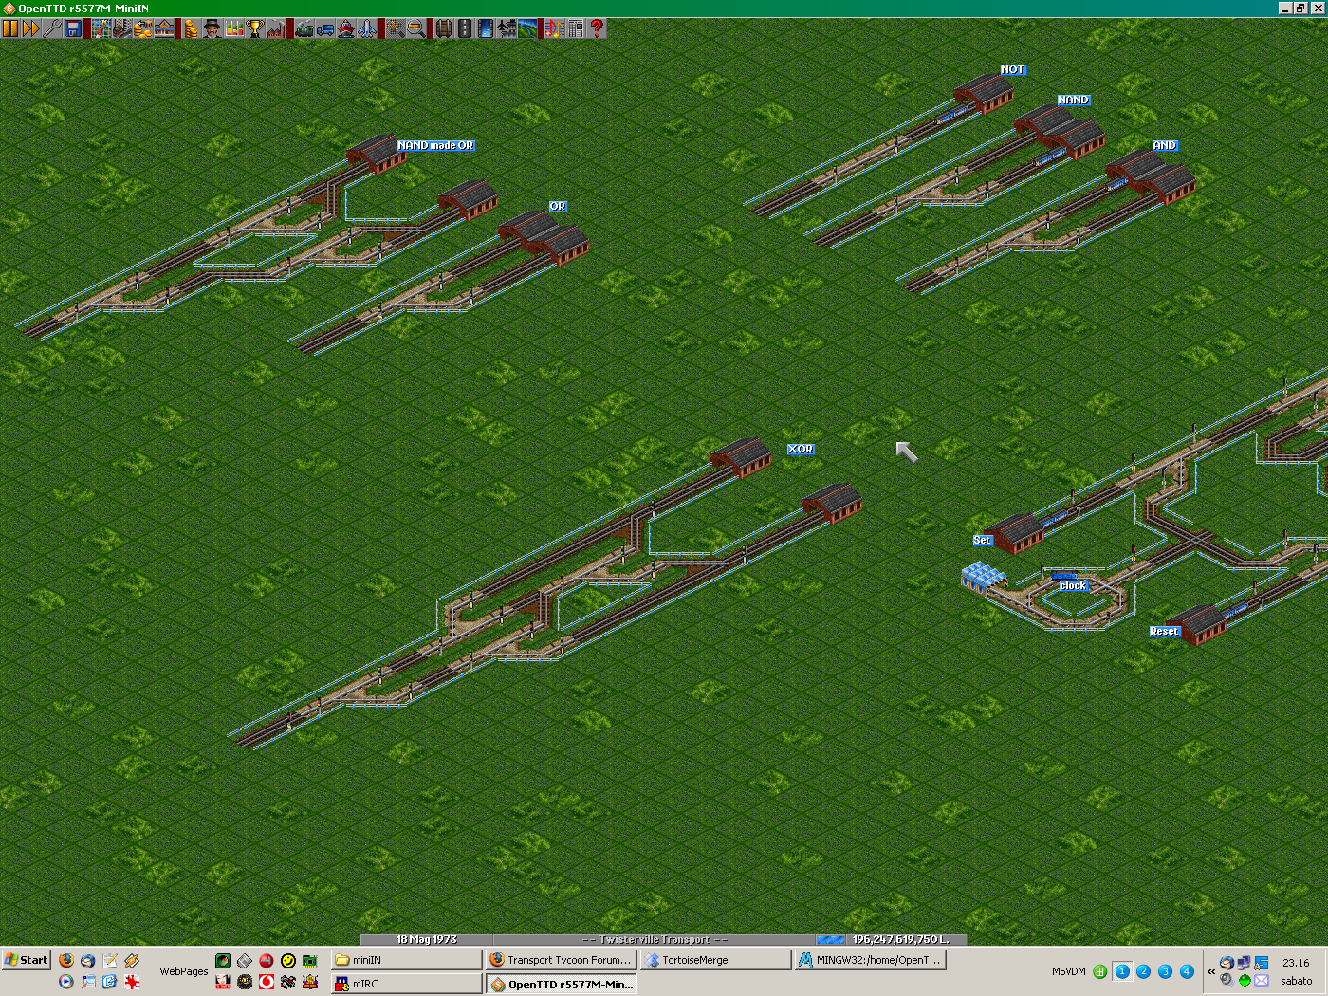Open the railway track construction tool
Viewport: 1328px width, 996px height.
pos(443,28)
